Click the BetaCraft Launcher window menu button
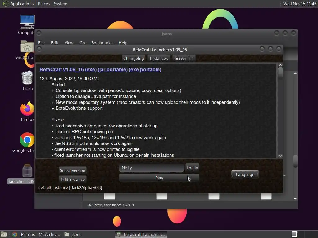The image size is (318, 238). 39,49
